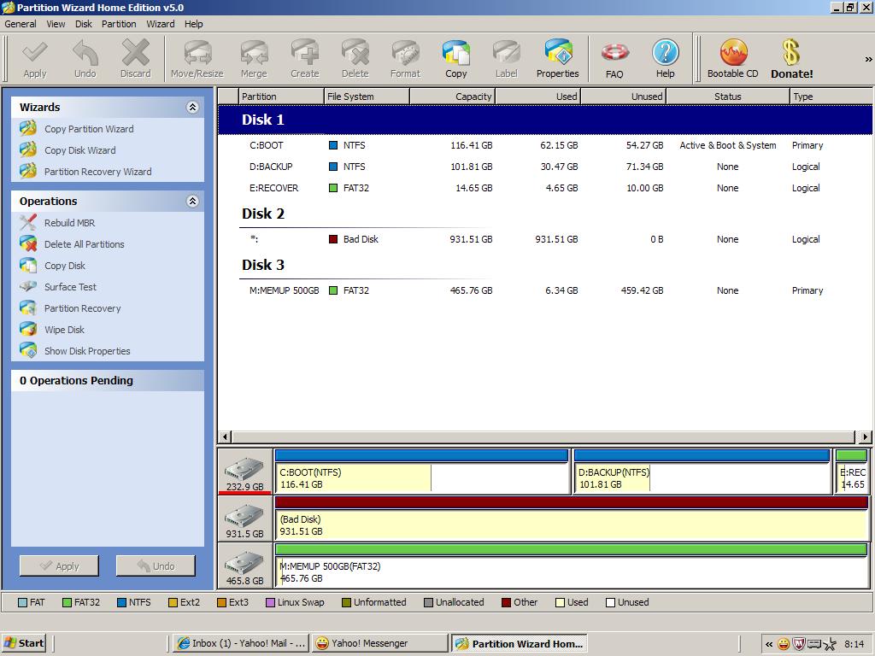Sort by the Capacity column header

(453, 97)
